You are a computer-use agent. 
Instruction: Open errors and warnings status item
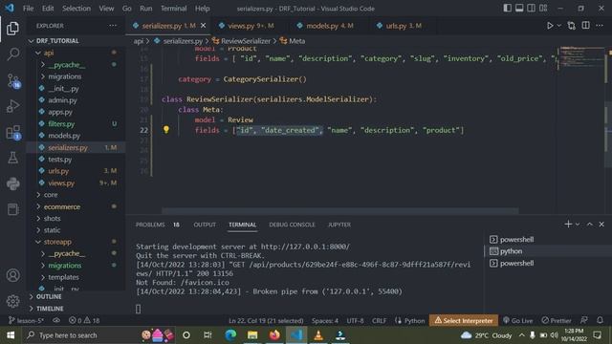point(84,321)
